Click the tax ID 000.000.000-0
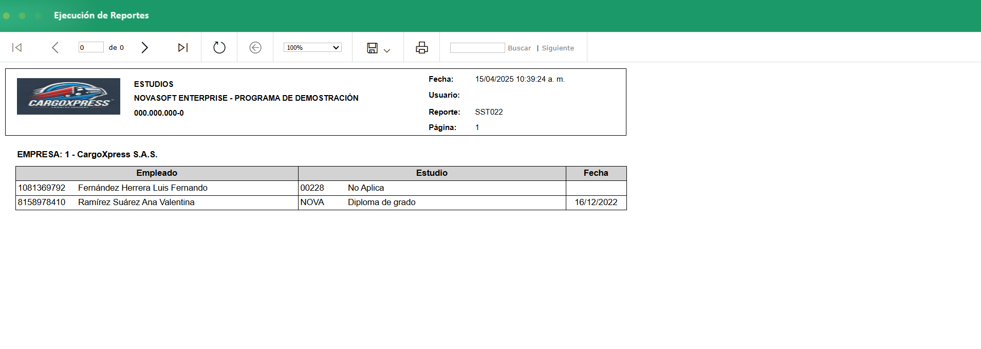The width and height of the screenshot is (981, 349). point(159,113)
